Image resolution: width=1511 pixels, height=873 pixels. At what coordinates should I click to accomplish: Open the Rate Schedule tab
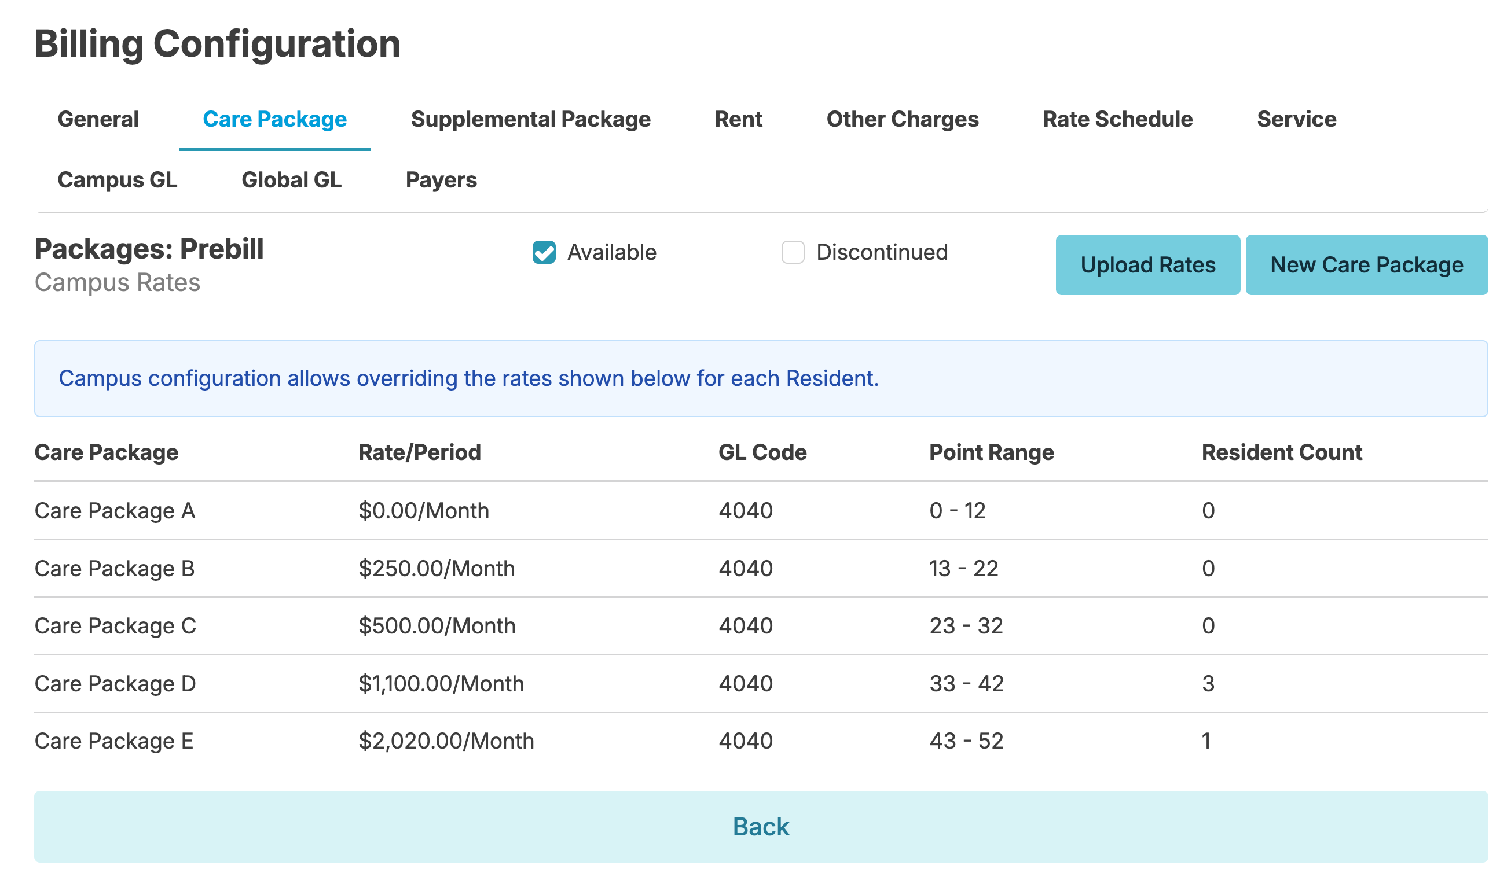(1117, 119)
